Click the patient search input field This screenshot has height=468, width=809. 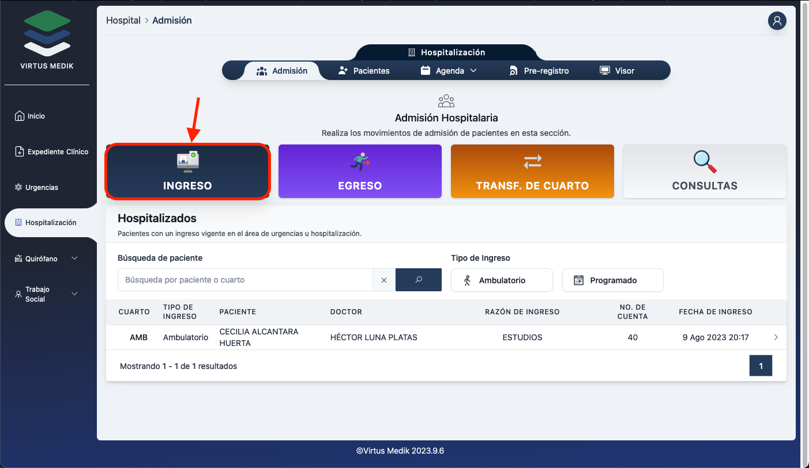click(x=245, y=280)
